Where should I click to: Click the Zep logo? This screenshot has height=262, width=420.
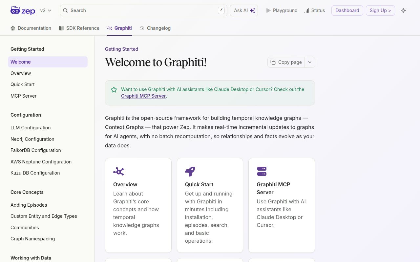(x=23, y=10)
